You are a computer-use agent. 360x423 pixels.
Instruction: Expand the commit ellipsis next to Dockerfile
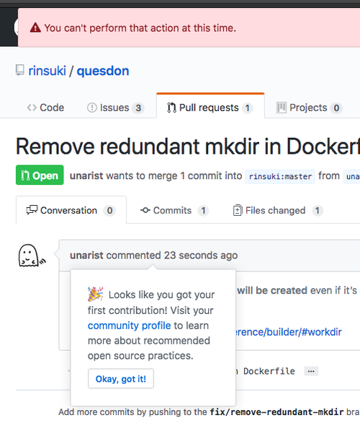pos(311,371)
